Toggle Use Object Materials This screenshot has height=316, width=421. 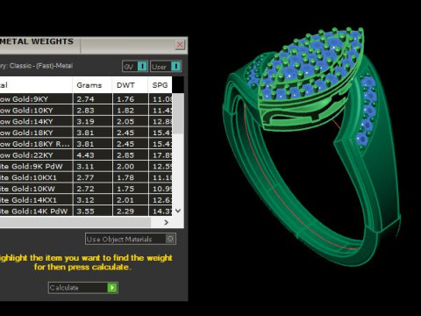131,239
